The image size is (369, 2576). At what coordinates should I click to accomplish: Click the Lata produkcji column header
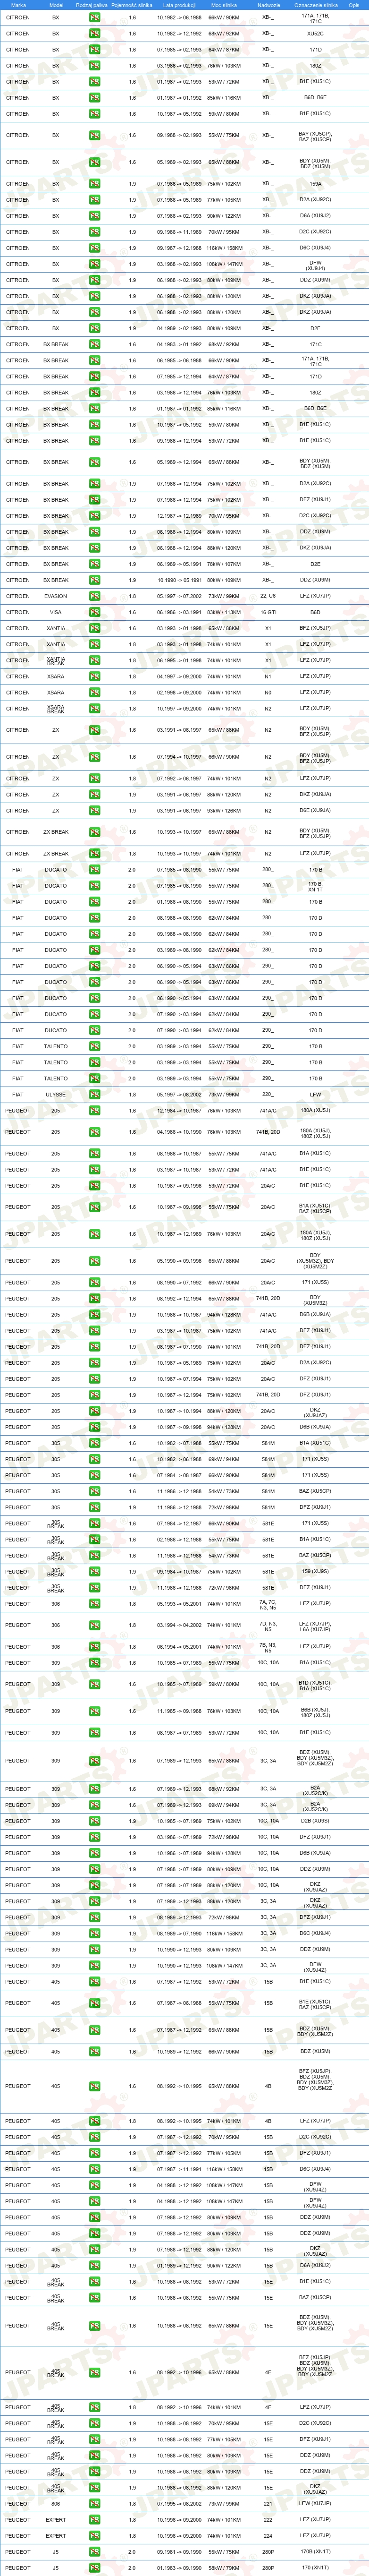[x=179, y=5]
